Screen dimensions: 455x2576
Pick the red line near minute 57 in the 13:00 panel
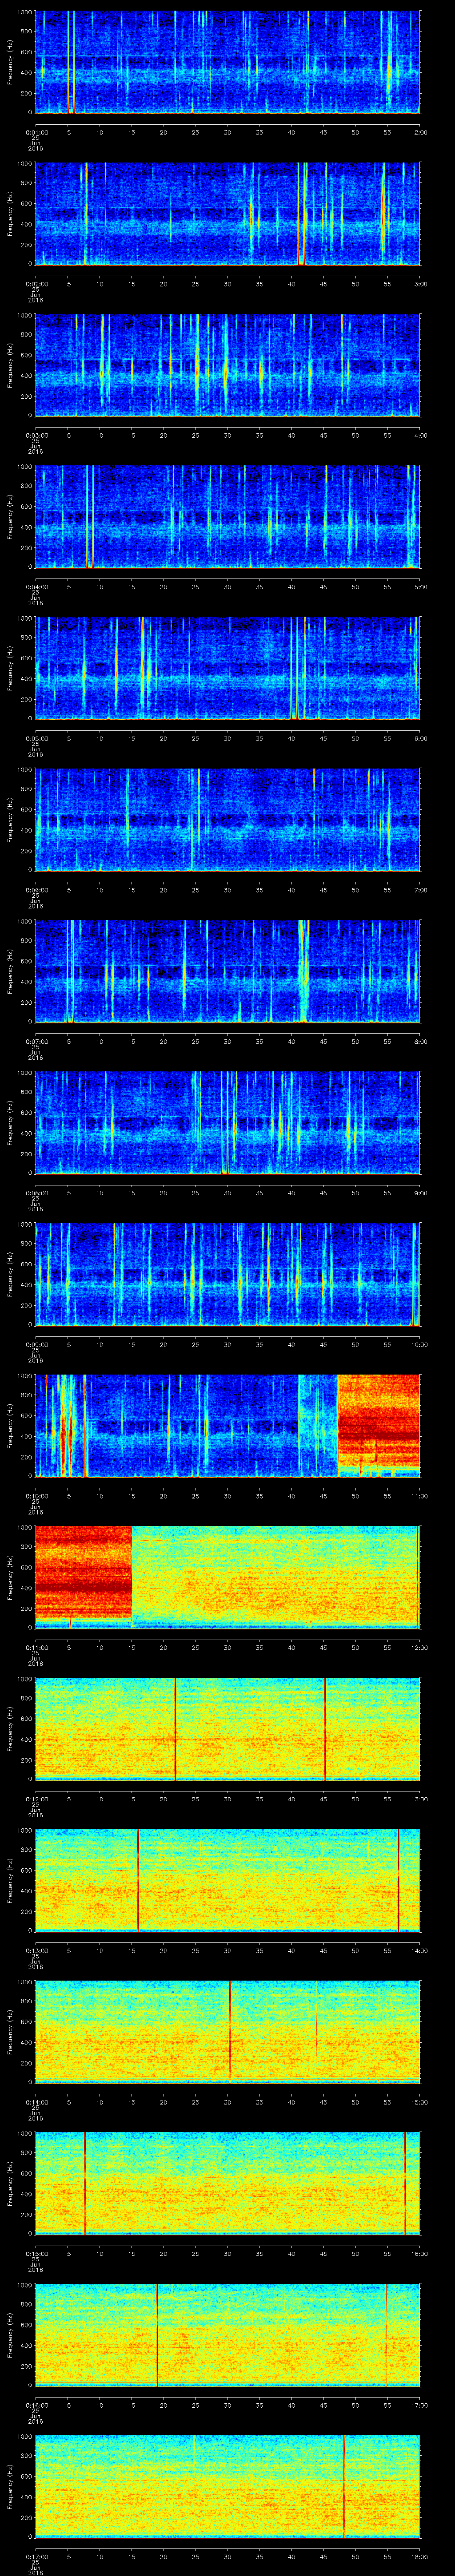pos(398,1880)
